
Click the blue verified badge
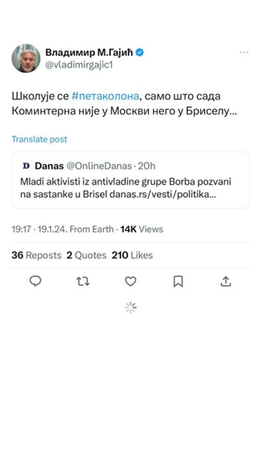click(x=140, y=53)
